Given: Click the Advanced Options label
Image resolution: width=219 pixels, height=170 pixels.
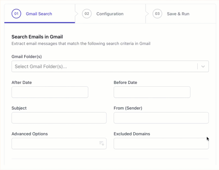Looking at the screenshot, I should (30, 134).
